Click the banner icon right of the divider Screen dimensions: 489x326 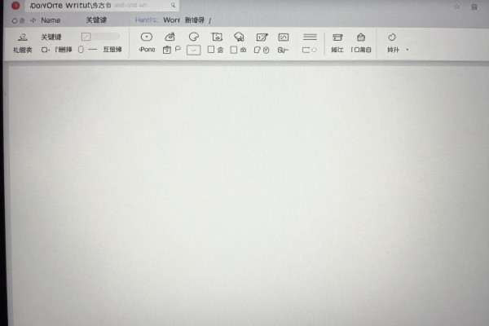[337, 37]
